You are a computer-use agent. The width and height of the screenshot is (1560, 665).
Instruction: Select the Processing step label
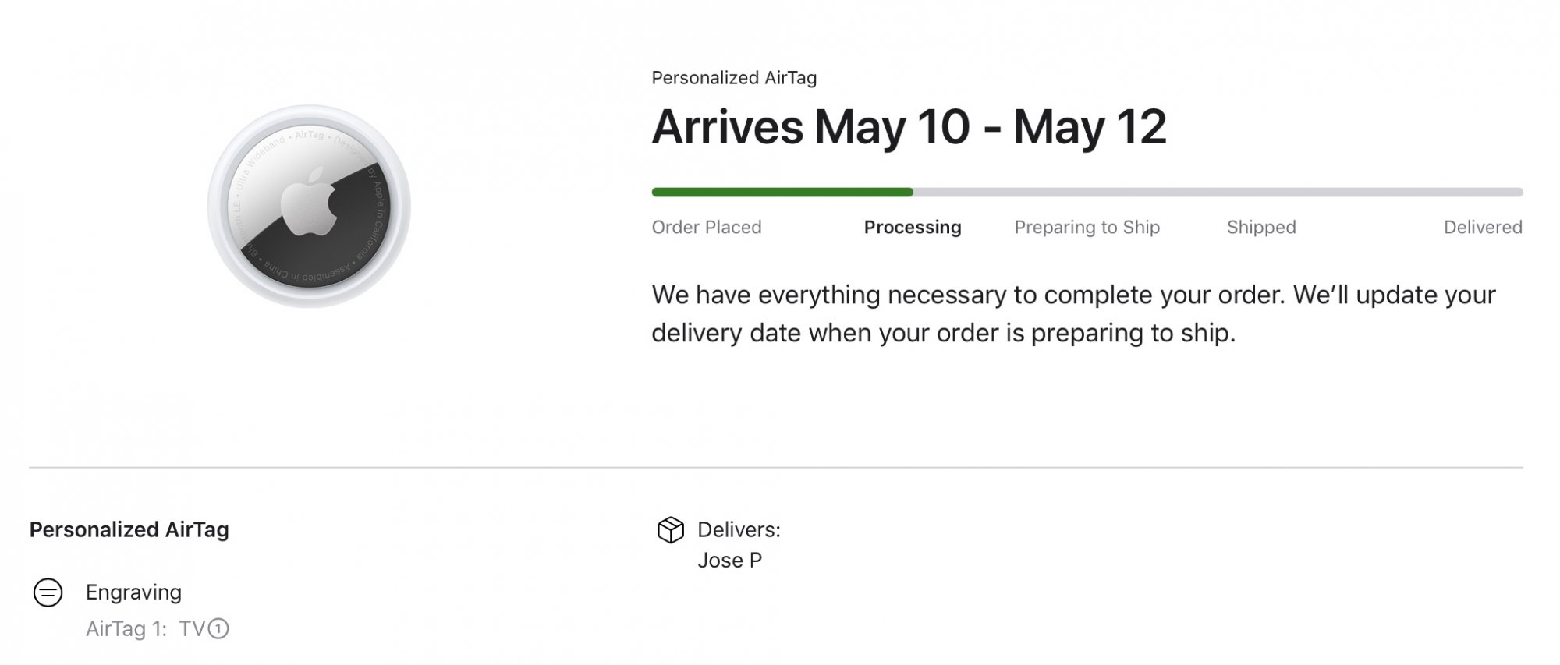912,228
